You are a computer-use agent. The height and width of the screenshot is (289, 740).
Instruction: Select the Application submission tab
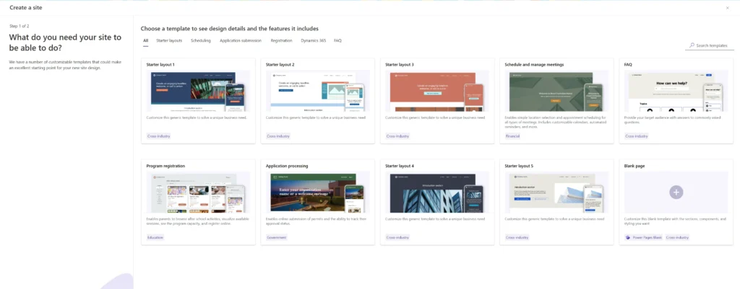point(241,41)
